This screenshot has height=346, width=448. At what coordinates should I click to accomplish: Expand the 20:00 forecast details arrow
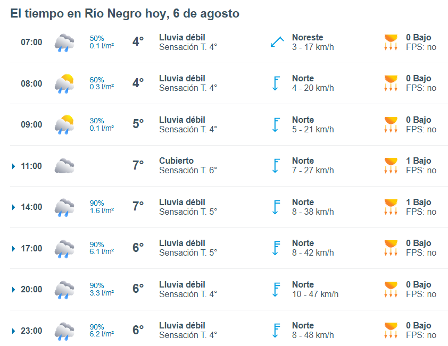tap(13, 290)
